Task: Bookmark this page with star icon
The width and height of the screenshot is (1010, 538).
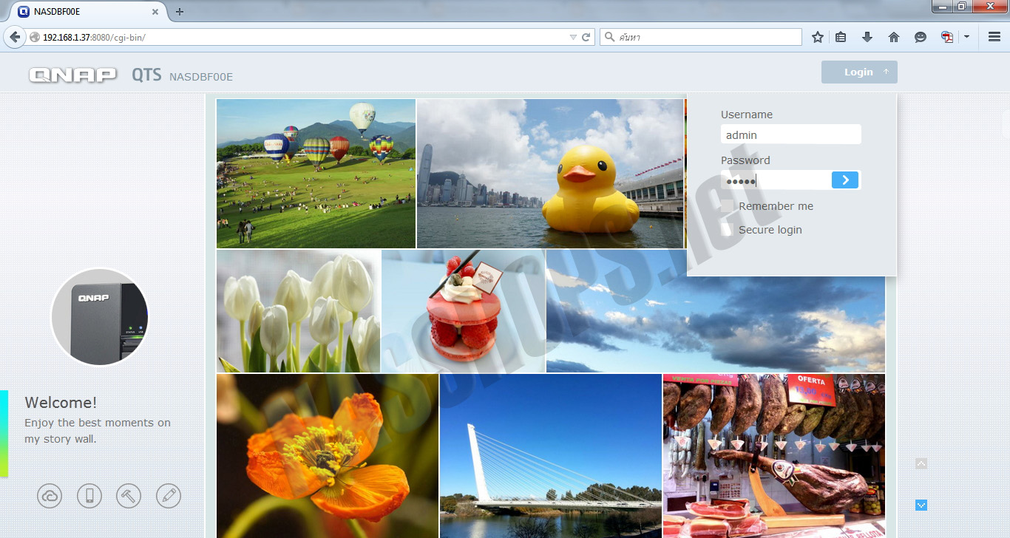Action: tap(817, 37)
